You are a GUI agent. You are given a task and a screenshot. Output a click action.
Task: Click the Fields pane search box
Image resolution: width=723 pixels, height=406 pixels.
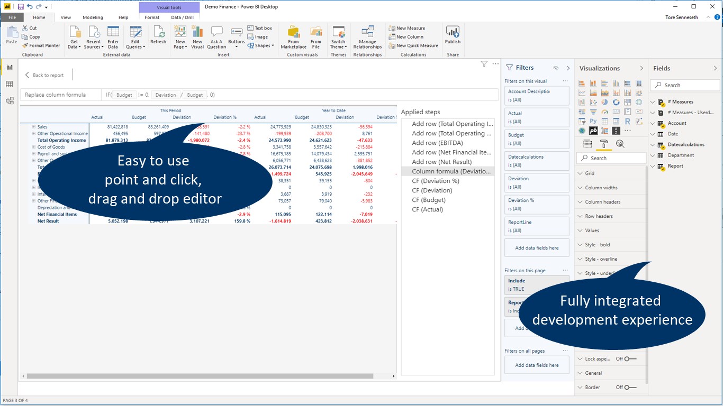coord(685,85)
